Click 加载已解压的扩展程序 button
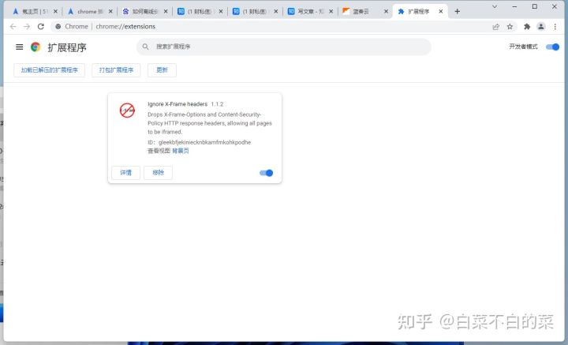The height and width of the screenshot is (345, 568). pyautogui.click(x=49, y=70)
